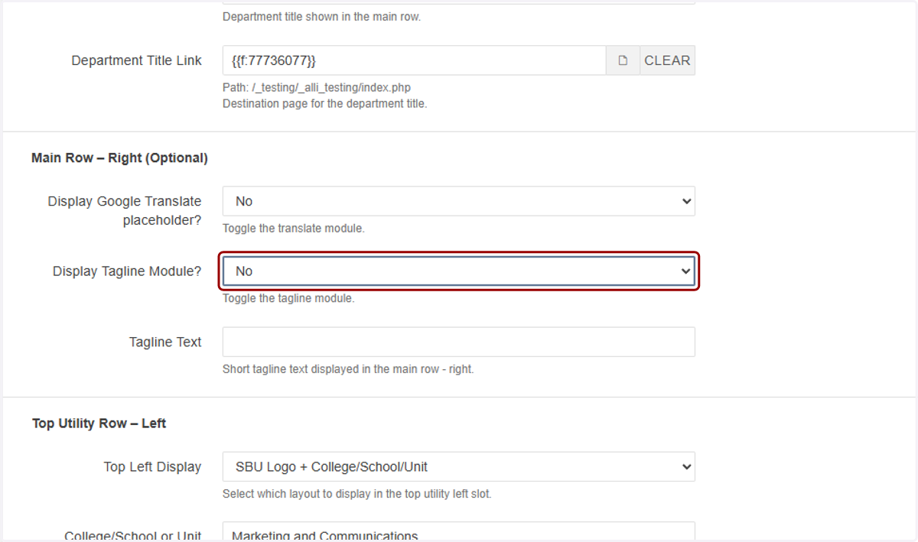Click the 'Tagline Text' label
Image resolution: width=918 pixels, height=542 pixels.
pos(165,342)
